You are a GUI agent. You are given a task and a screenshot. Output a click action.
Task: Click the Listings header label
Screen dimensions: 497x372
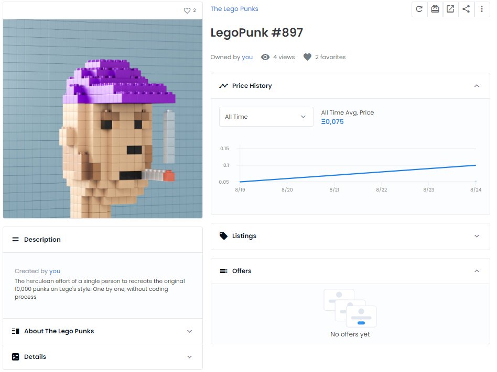(244, 236)
